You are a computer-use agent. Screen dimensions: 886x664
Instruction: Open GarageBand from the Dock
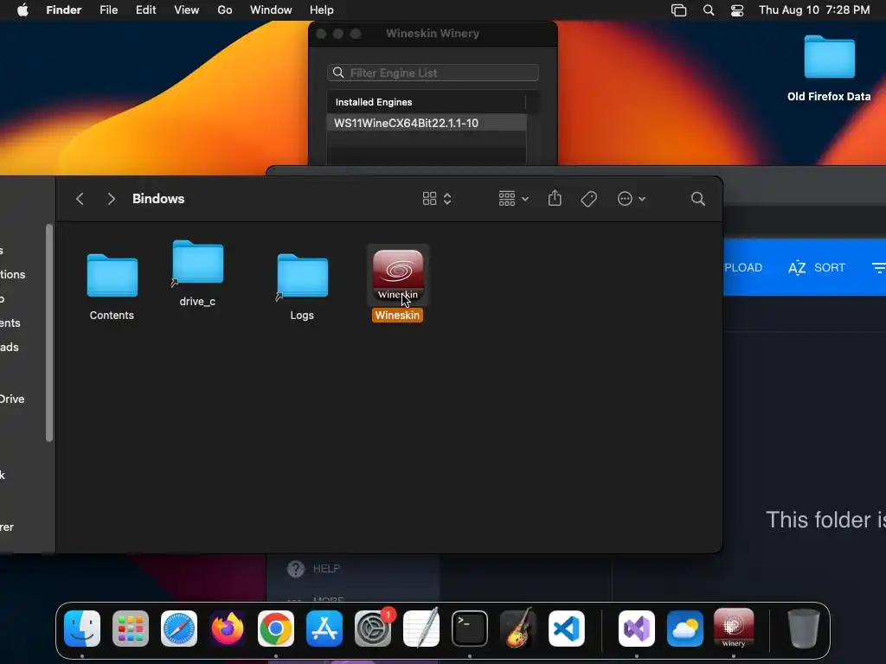click(518, 628)
